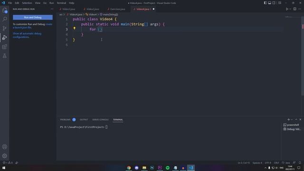Open Discord from the taskbar
The width and height of the screenshot is (304, 171).
[x=136, y=168]
